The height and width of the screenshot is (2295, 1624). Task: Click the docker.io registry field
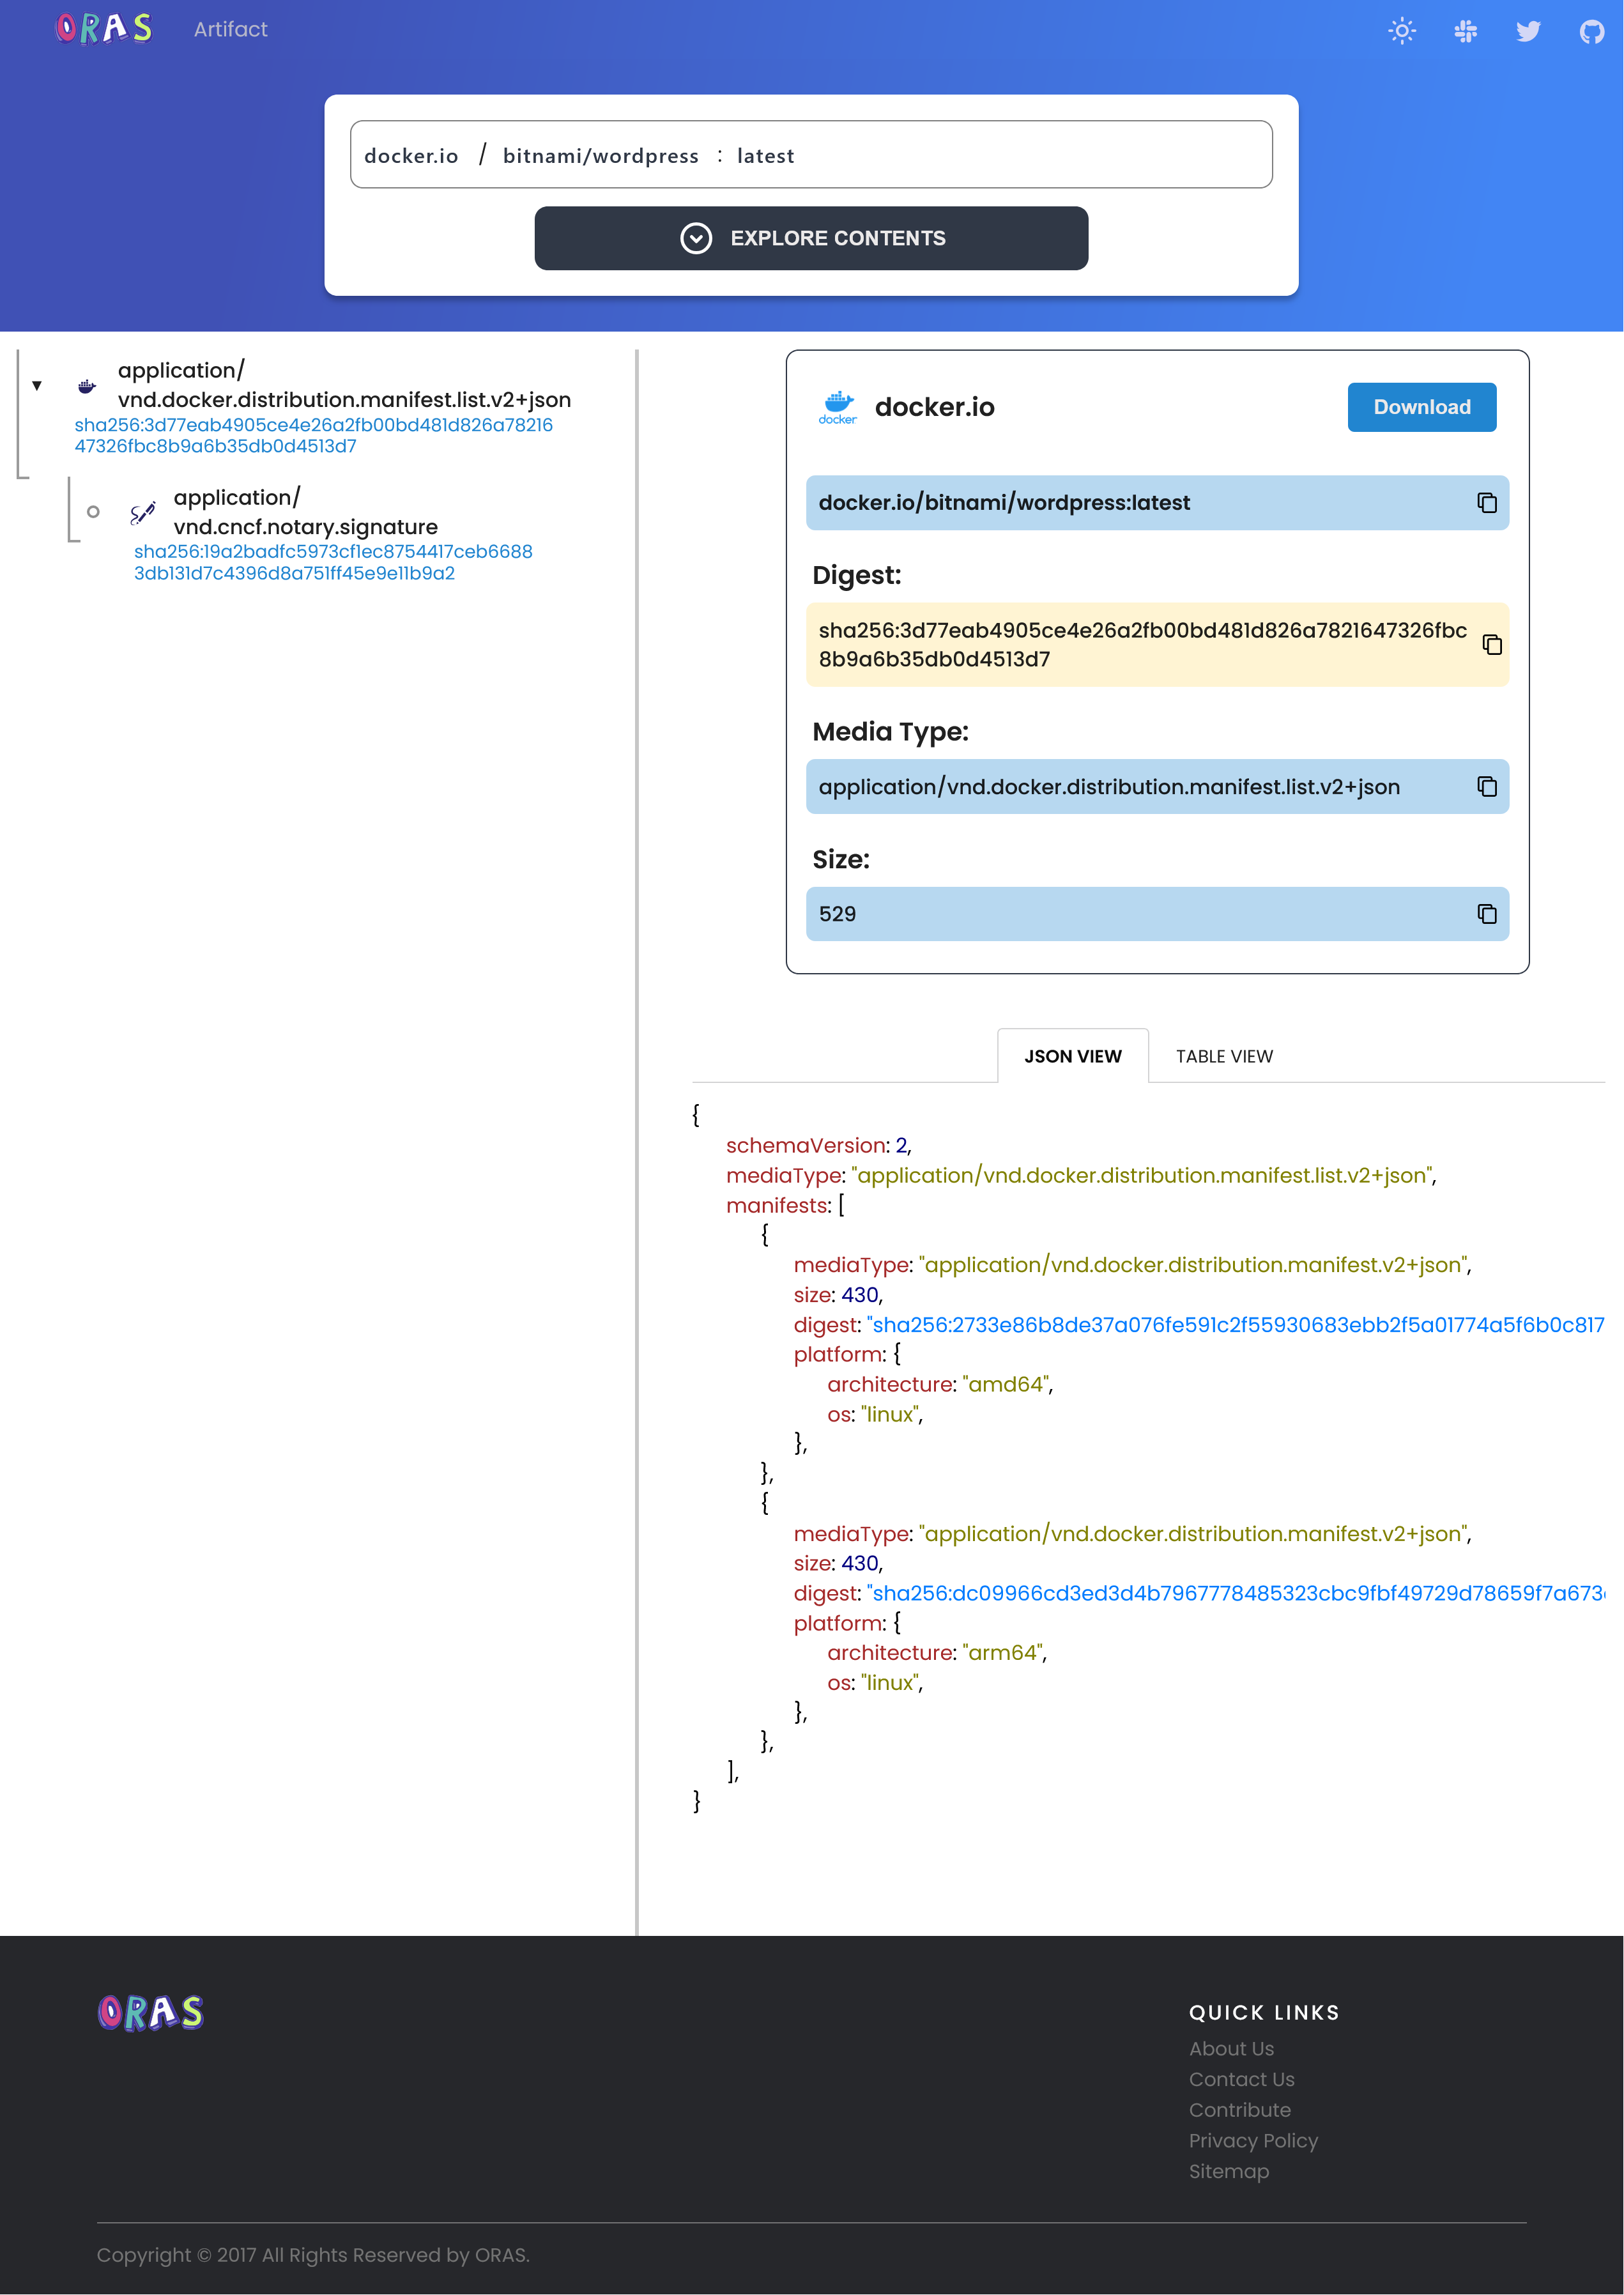pyautogui.click(x=411, y=155)
